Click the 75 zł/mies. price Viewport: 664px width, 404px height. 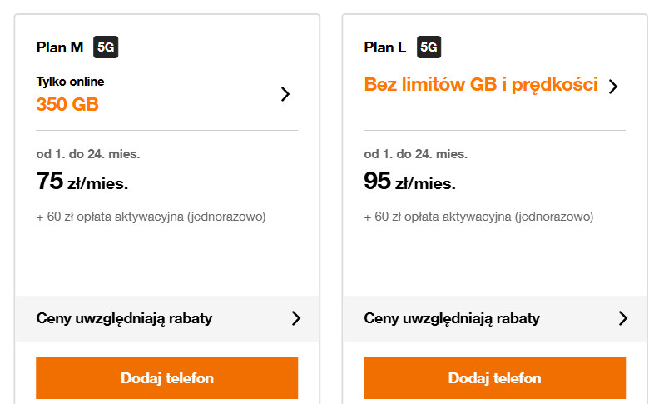[x=82, y=182]
